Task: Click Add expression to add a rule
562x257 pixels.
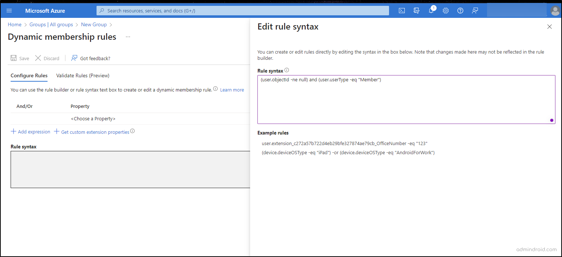Action: point(30,132)
